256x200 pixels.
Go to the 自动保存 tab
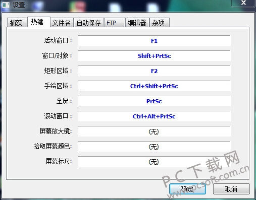coord(89,23)
